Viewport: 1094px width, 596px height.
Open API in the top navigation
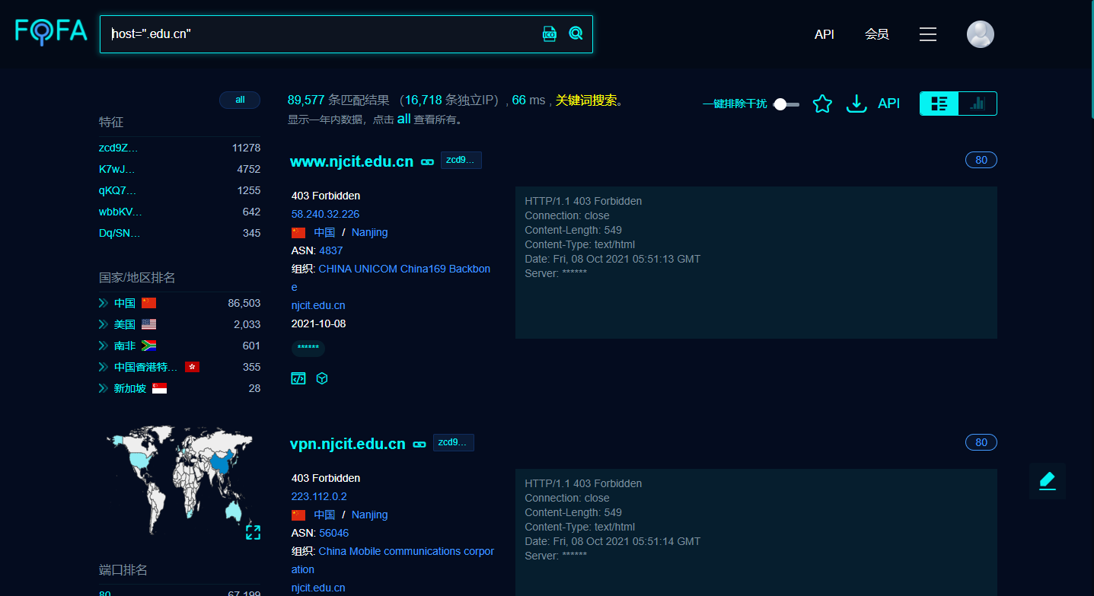824,34
